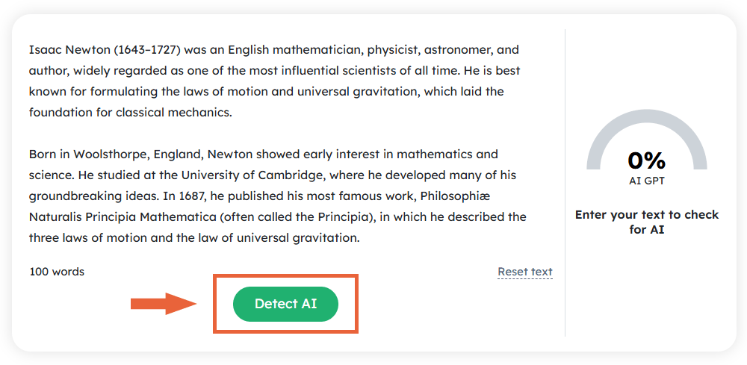Click the AI GPT label under the score
This screenshot has height=365, width=747.
click(646, 180)
